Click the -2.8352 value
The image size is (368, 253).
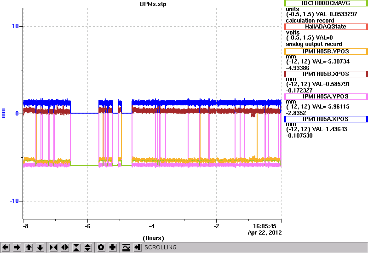tap(296, 113)
